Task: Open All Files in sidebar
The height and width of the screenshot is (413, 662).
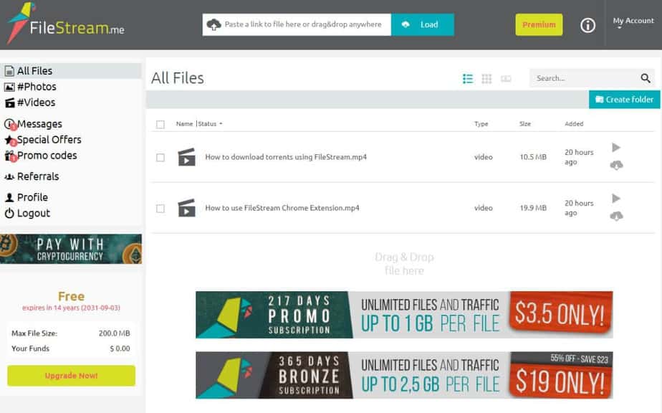Action: pos(71,71)
